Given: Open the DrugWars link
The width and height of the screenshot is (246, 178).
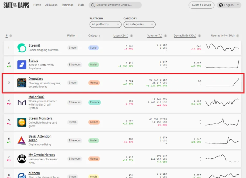Looking at the screenshot, I should 36,79.
